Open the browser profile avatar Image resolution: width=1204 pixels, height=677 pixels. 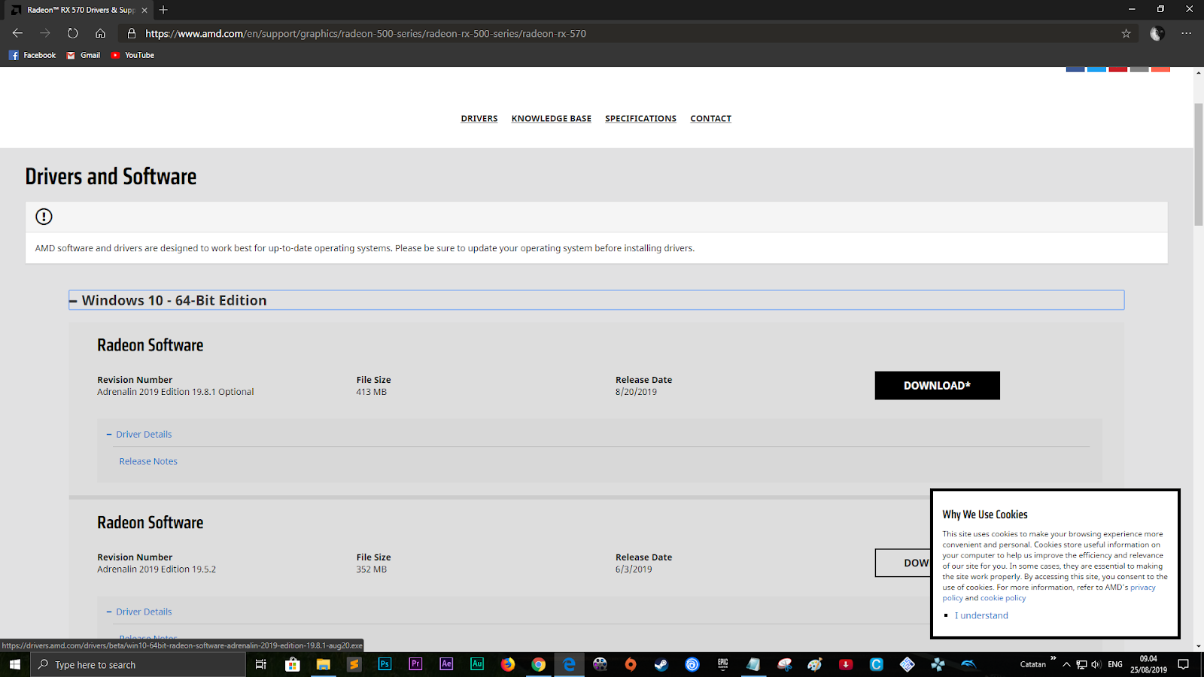[x=1157, y=33]
